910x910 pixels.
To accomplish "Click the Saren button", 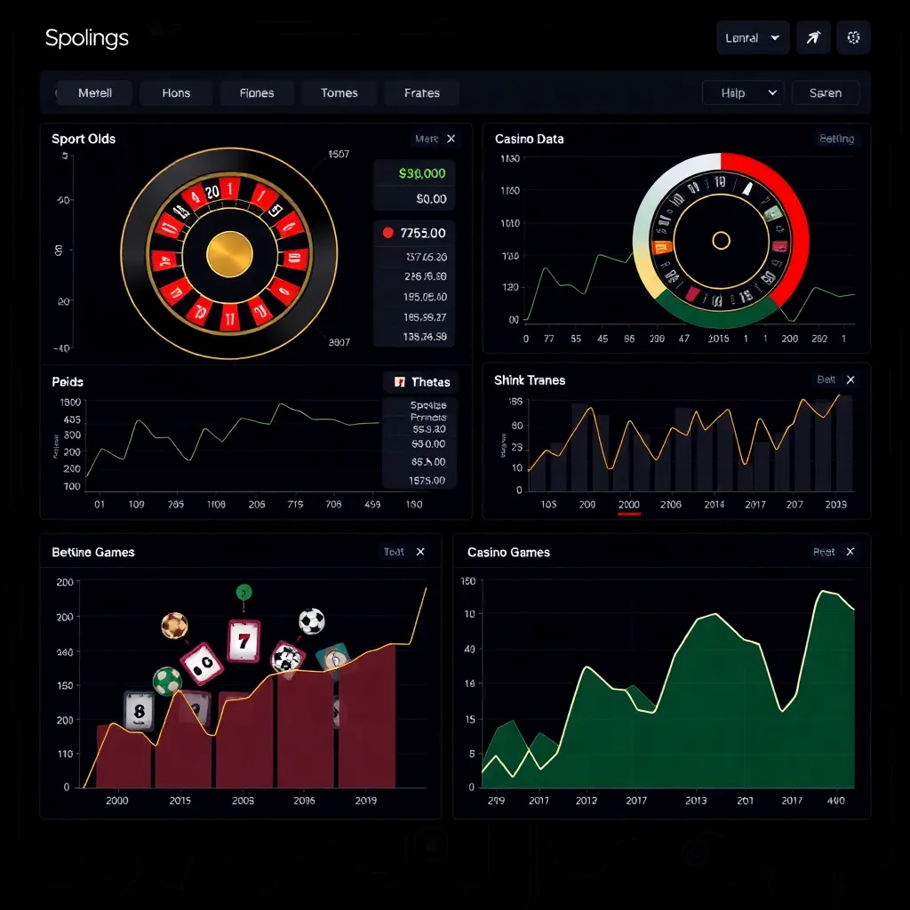I will pos(825,92).
